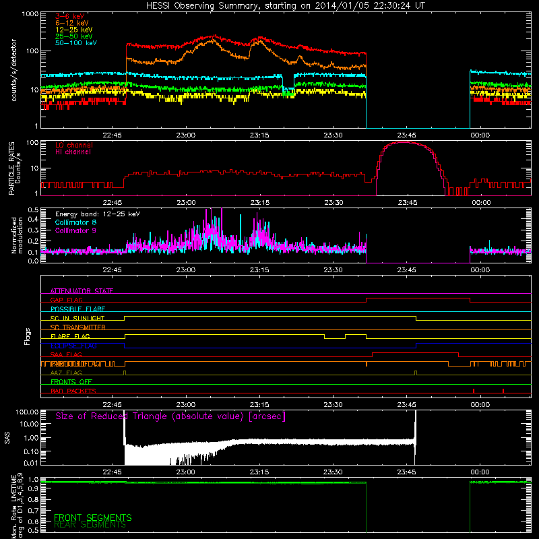This screenshot has height=539, width=539.
Task: Click the REAR SEGMENTS legend label
Action: pyautogui.click(x=90, y=525)
